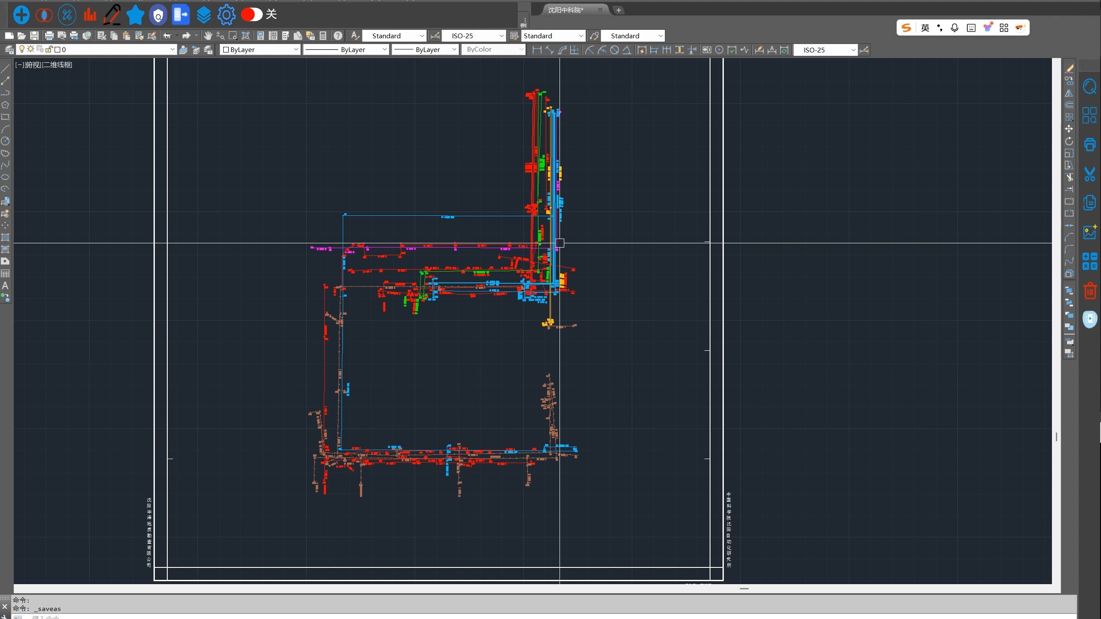Select the Erase tool in modify toolbar

(x=1069, y=68)
